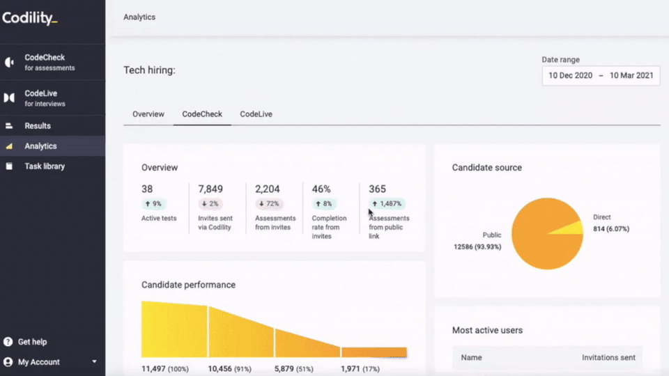This screenshot has height=376, width=669.
Task: Click the 38 active tests value
Action: [147, 189]
